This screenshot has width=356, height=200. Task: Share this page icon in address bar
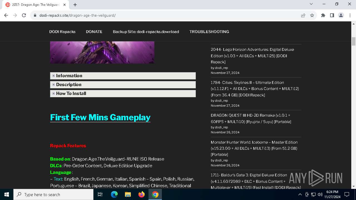pyautogui.click(x=303, y=15)
